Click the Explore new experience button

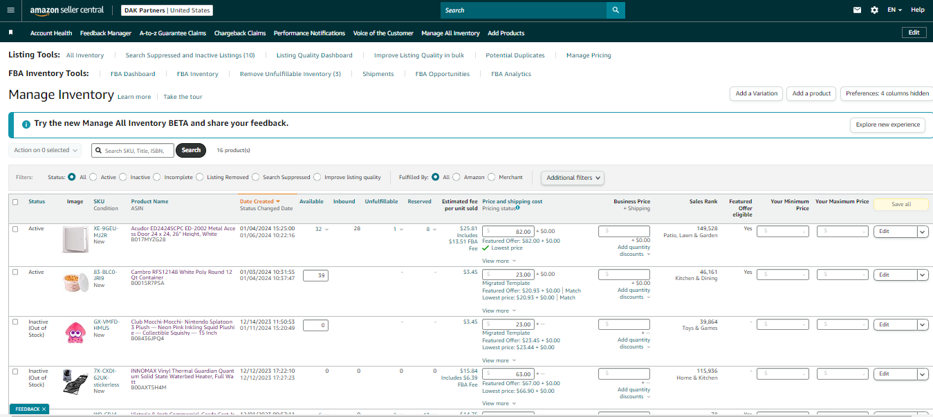coord(887,124)
